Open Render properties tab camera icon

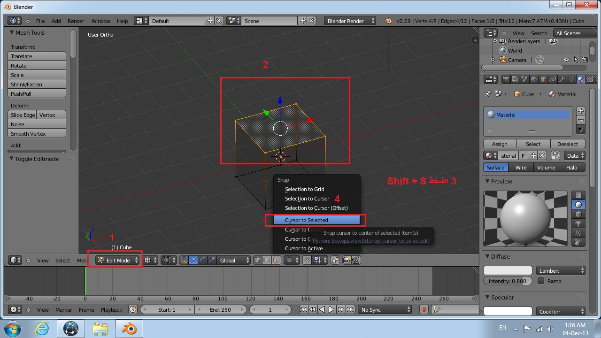click(506, 80)
